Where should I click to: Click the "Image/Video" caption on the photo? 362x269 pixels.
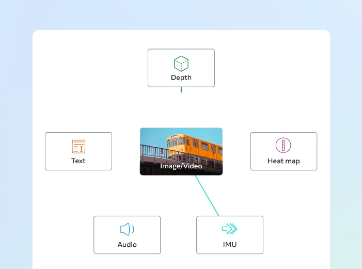pyautogui.click(x=181, y=166)
